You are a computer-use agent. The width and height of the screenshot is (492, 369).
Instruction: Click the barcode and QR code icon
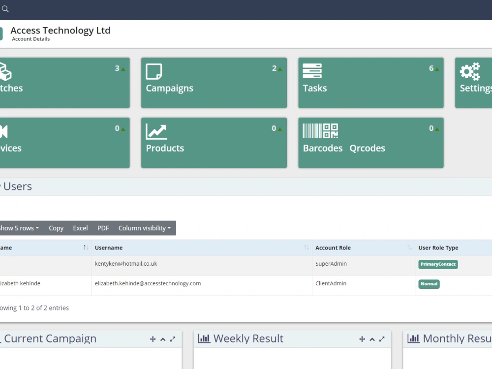pyautogui.click(x=320, y=131)
